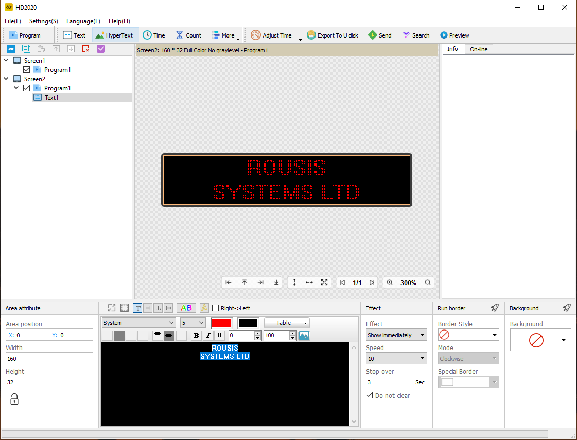Click the Program toolbar button
Image resolution: width=577 pixels, height=440 pixels.
coord(25,35)
